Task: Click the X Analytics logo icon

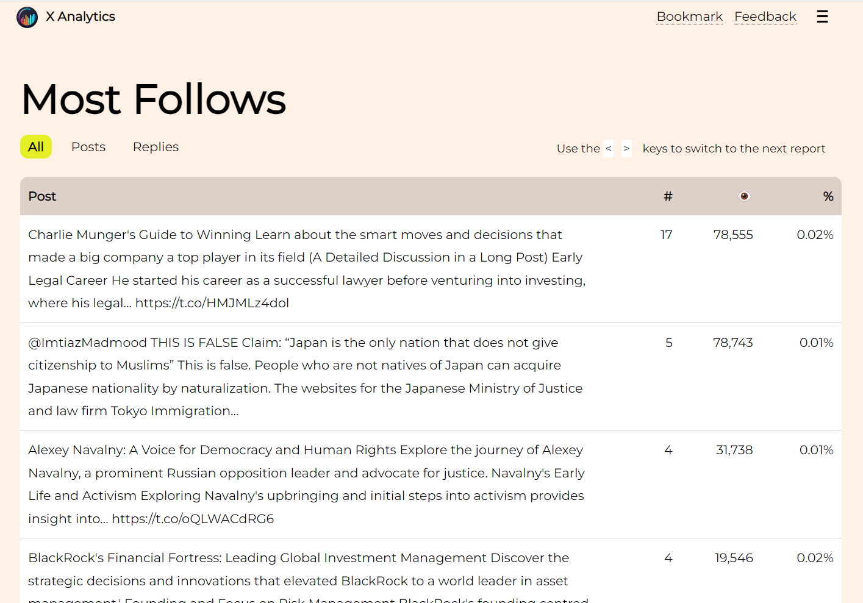Action: pos(27,17)
